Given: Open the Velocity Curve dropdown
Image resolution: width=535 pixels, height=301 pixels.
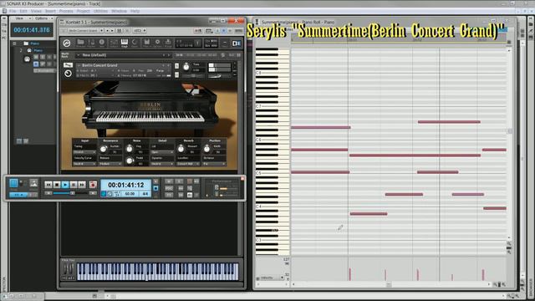Looking at the screenshot, I should (84, 164).
